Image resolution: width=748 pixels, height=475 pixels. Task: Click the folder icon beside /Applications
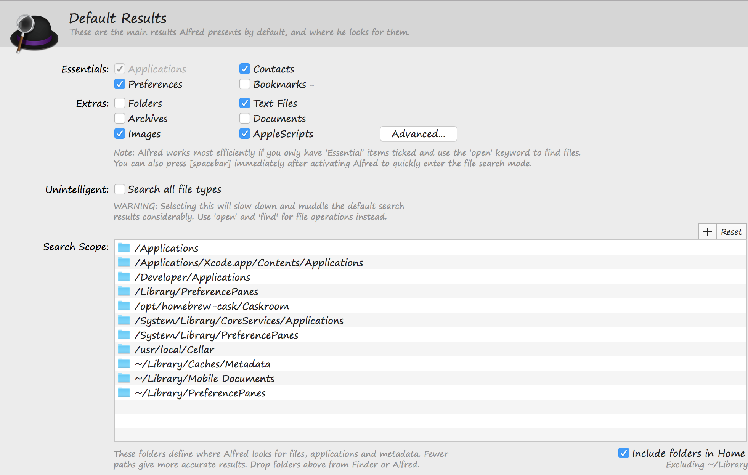124,248
